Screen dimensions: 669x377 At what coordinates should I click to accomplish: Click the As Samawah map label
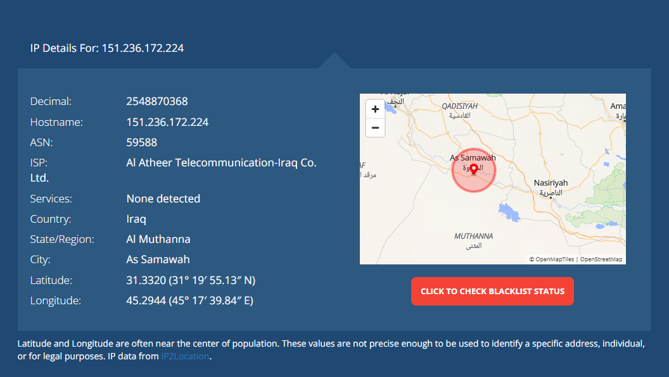473,158
